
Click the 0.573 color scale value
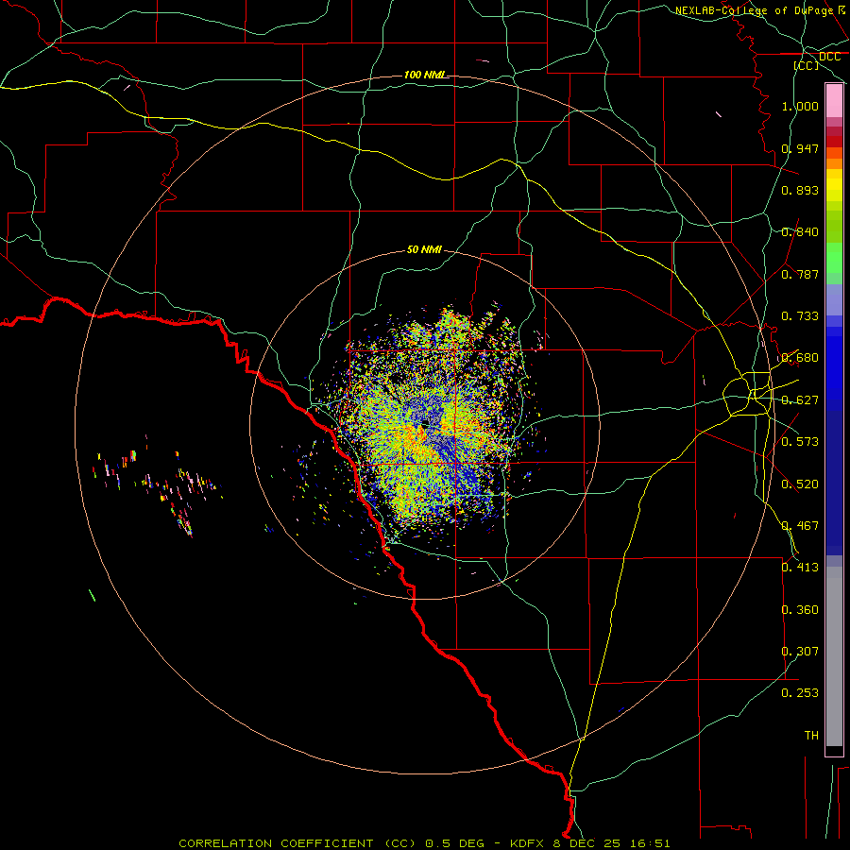800,442
